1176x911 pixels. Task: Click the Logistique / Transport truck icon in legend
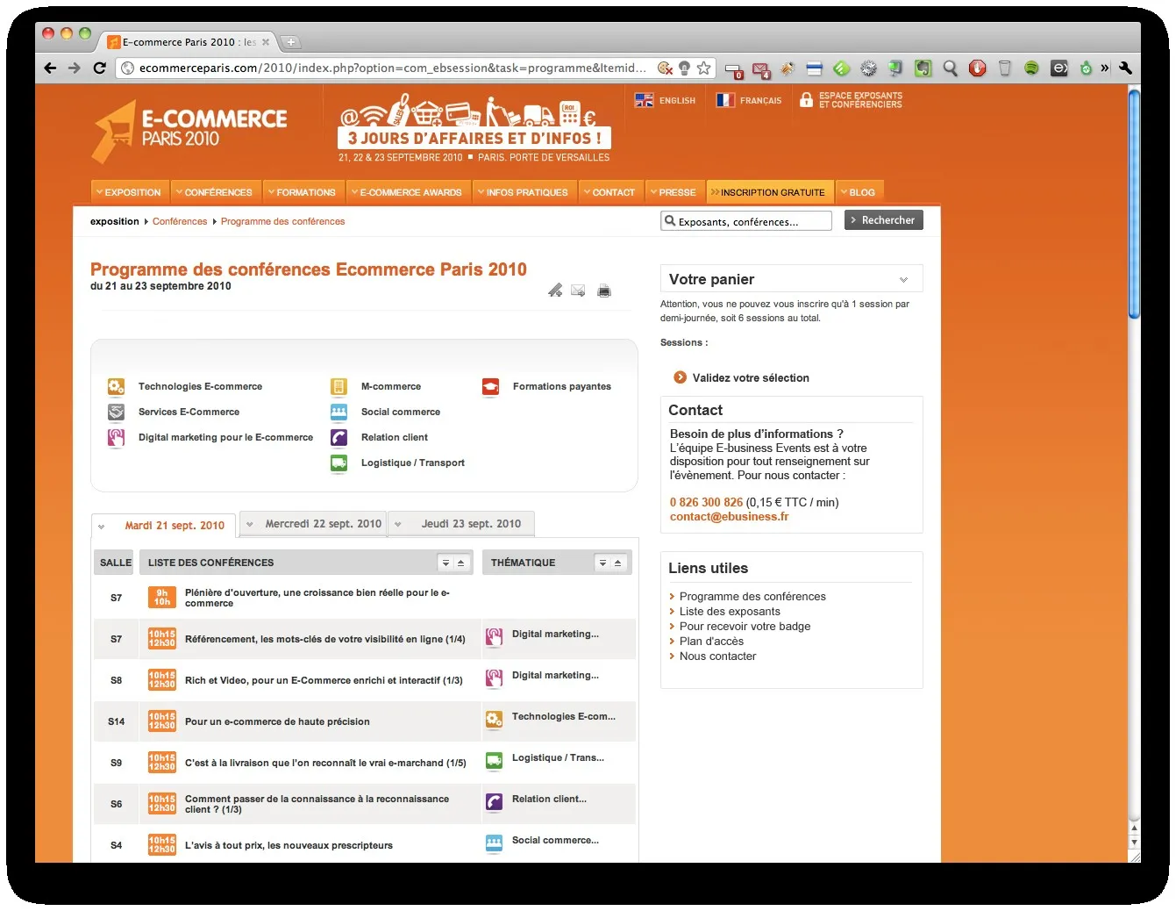pos(339,463)
